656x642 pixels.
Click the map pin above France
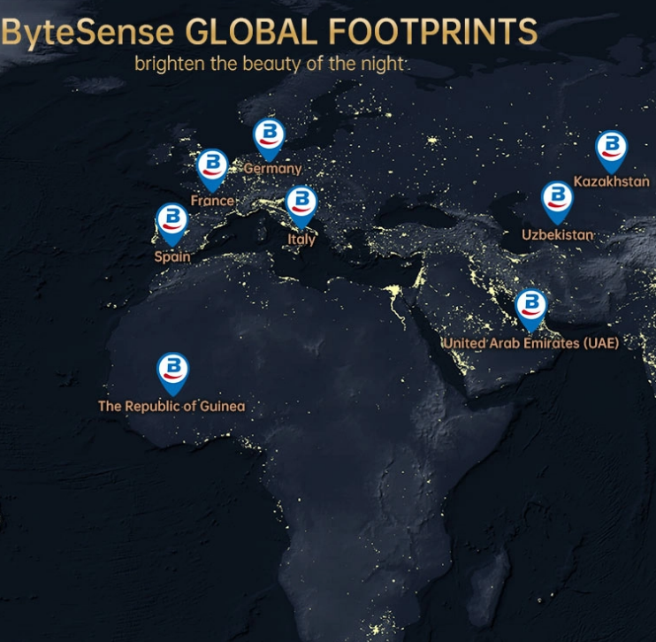[x=212, y=171]
